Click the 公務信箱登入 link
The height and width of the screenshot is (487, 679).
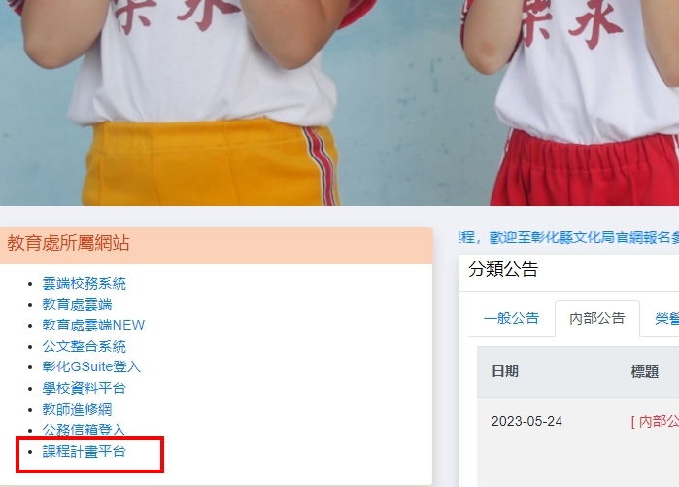click(x=84, y=430)
